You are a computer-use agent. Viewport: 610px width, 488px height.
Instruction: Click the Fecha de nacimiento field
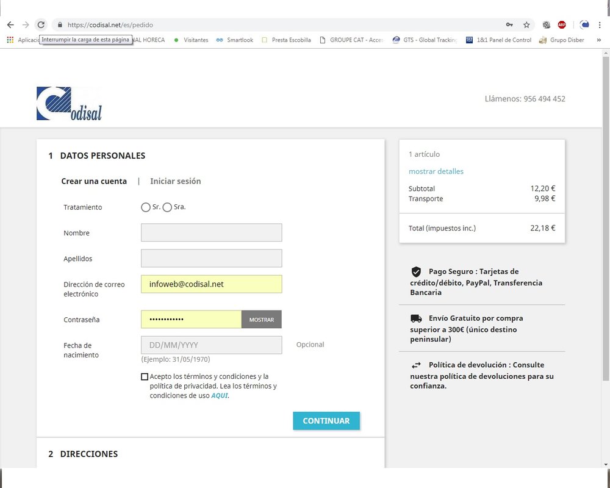coord(211,345)
